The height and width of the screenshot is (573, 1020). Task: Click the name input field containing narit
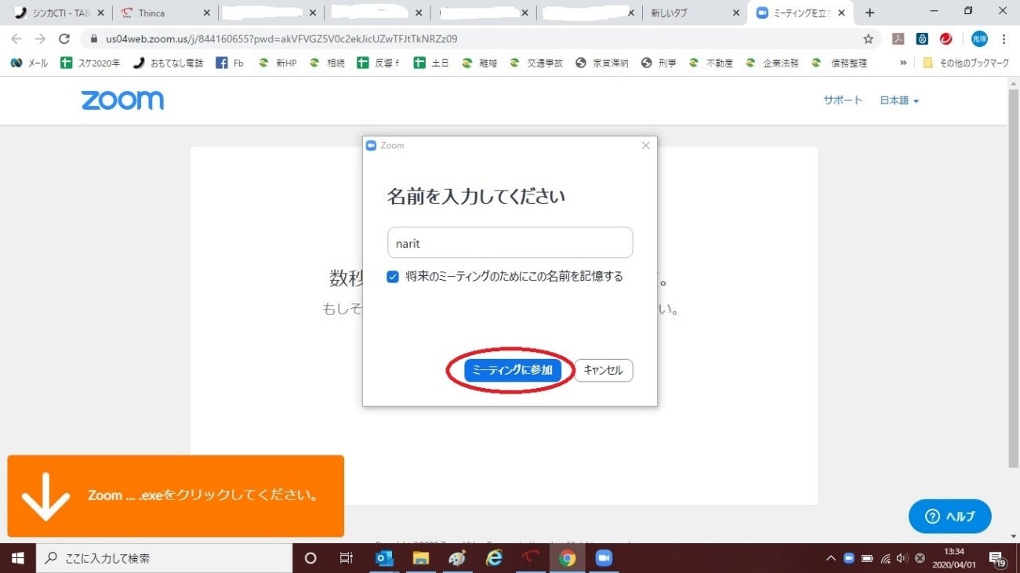coord(510,243)
